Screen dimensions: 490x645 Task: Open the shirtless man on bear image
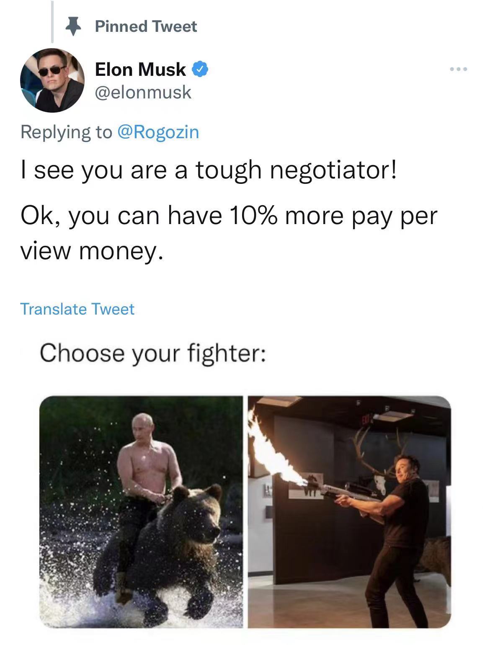point(141,512)
